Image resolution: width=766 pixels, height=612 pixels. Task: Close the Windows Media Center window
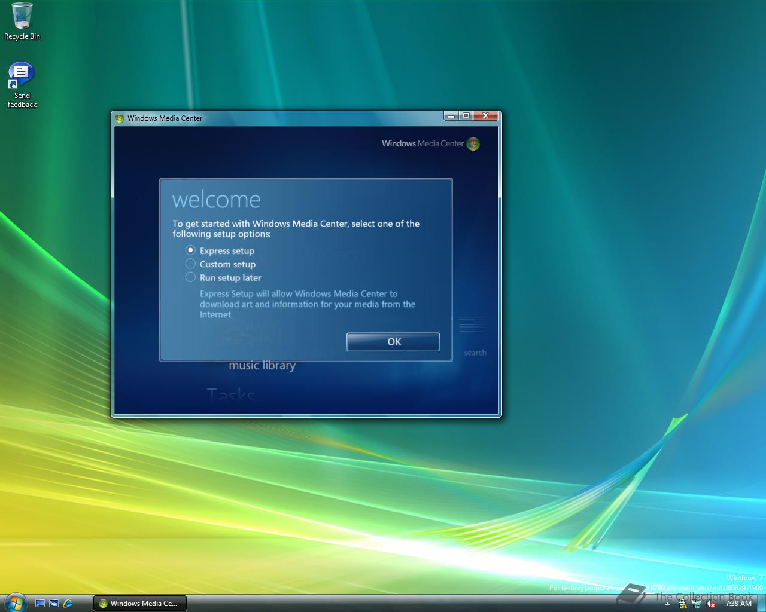[486, 116]
